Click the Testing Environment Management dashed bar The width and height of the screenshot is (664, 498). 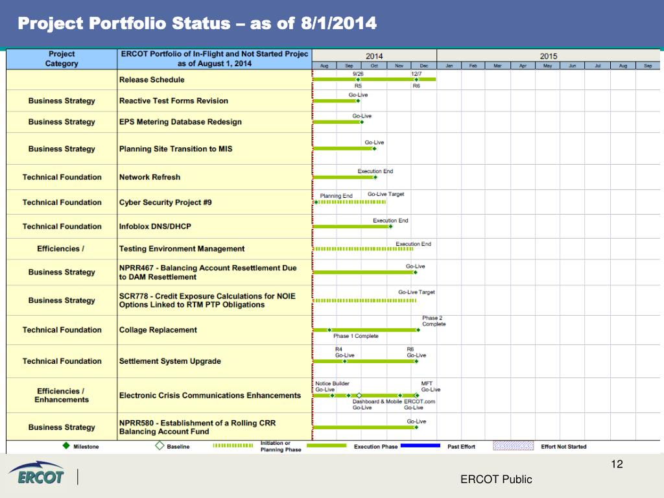364,249
